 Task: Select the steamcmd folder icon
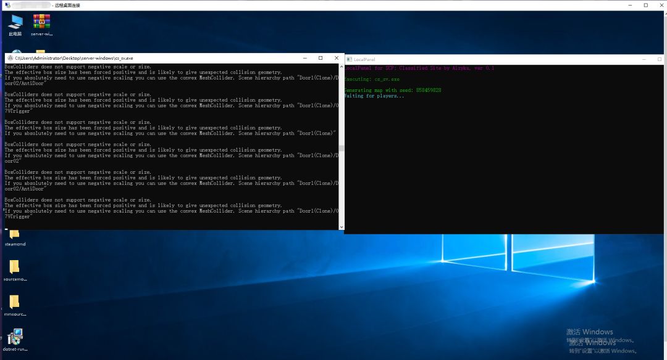point(15,238)
